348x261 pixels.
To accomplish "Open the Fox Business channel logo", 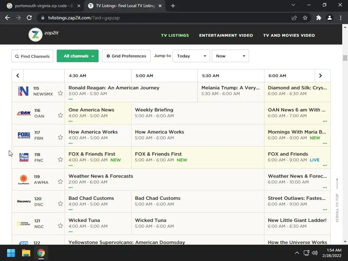I will point(24,135).
